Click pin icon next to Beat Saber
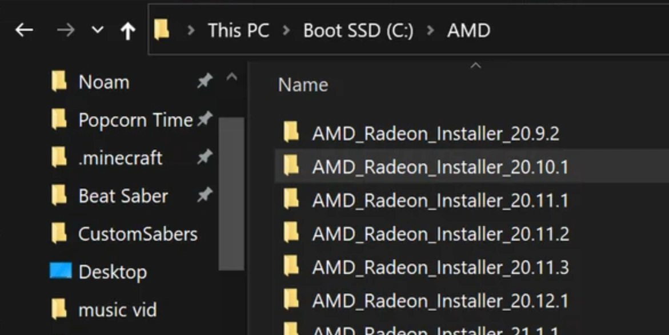Viewport: 669px width, 335px height. pyautogui.click(x=205, y=195)
